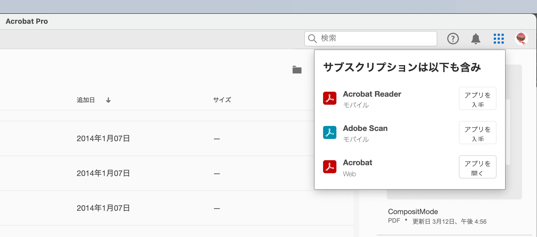Focus the 検索 search field
Image resolution: width=537 pixels, height=237 pixels.
(371, 38)
